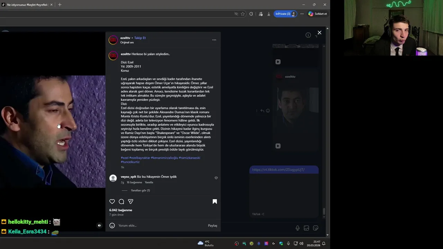The image size is (443, 249).
Task: Click the tracking prevention eye icon
Action: tap(236, 14)
